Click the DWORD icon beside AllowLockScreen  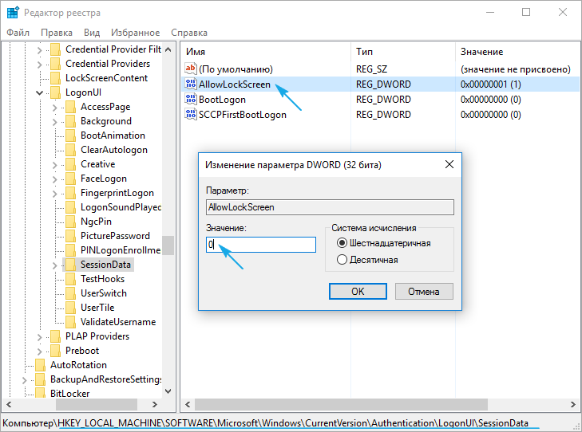pos(191,84)
